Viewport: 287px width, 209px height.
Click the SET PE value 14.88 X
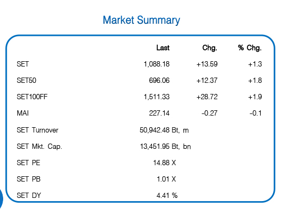click(165, 163)
